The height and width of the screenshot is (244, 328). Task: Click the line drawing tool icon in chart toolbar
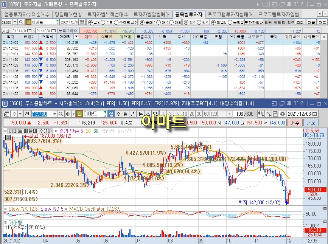point(268,114)
